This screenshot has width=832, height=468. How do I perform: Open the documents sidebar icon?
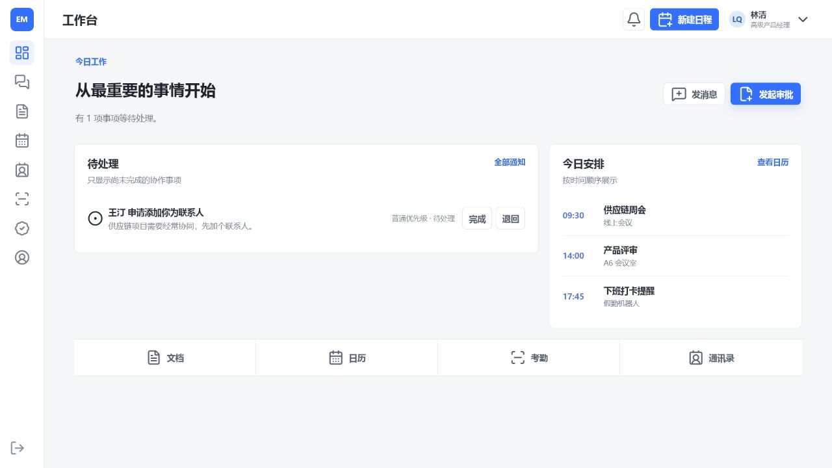[22, 111]
